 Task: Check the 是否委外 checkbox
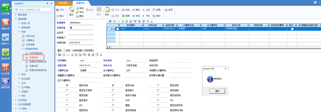tap(113, 90)
